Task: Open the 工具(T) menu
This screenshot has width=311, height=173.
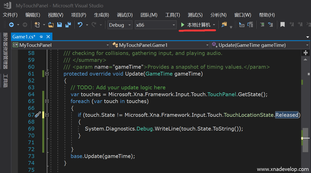Action: point(172,15)
